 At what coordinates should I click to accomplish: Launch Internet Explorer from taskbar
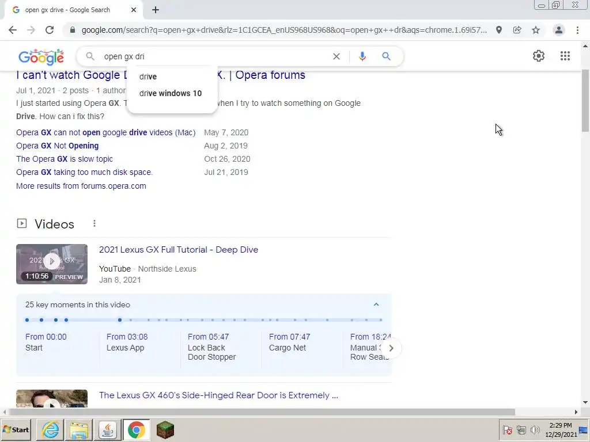(x=50, y=429)
